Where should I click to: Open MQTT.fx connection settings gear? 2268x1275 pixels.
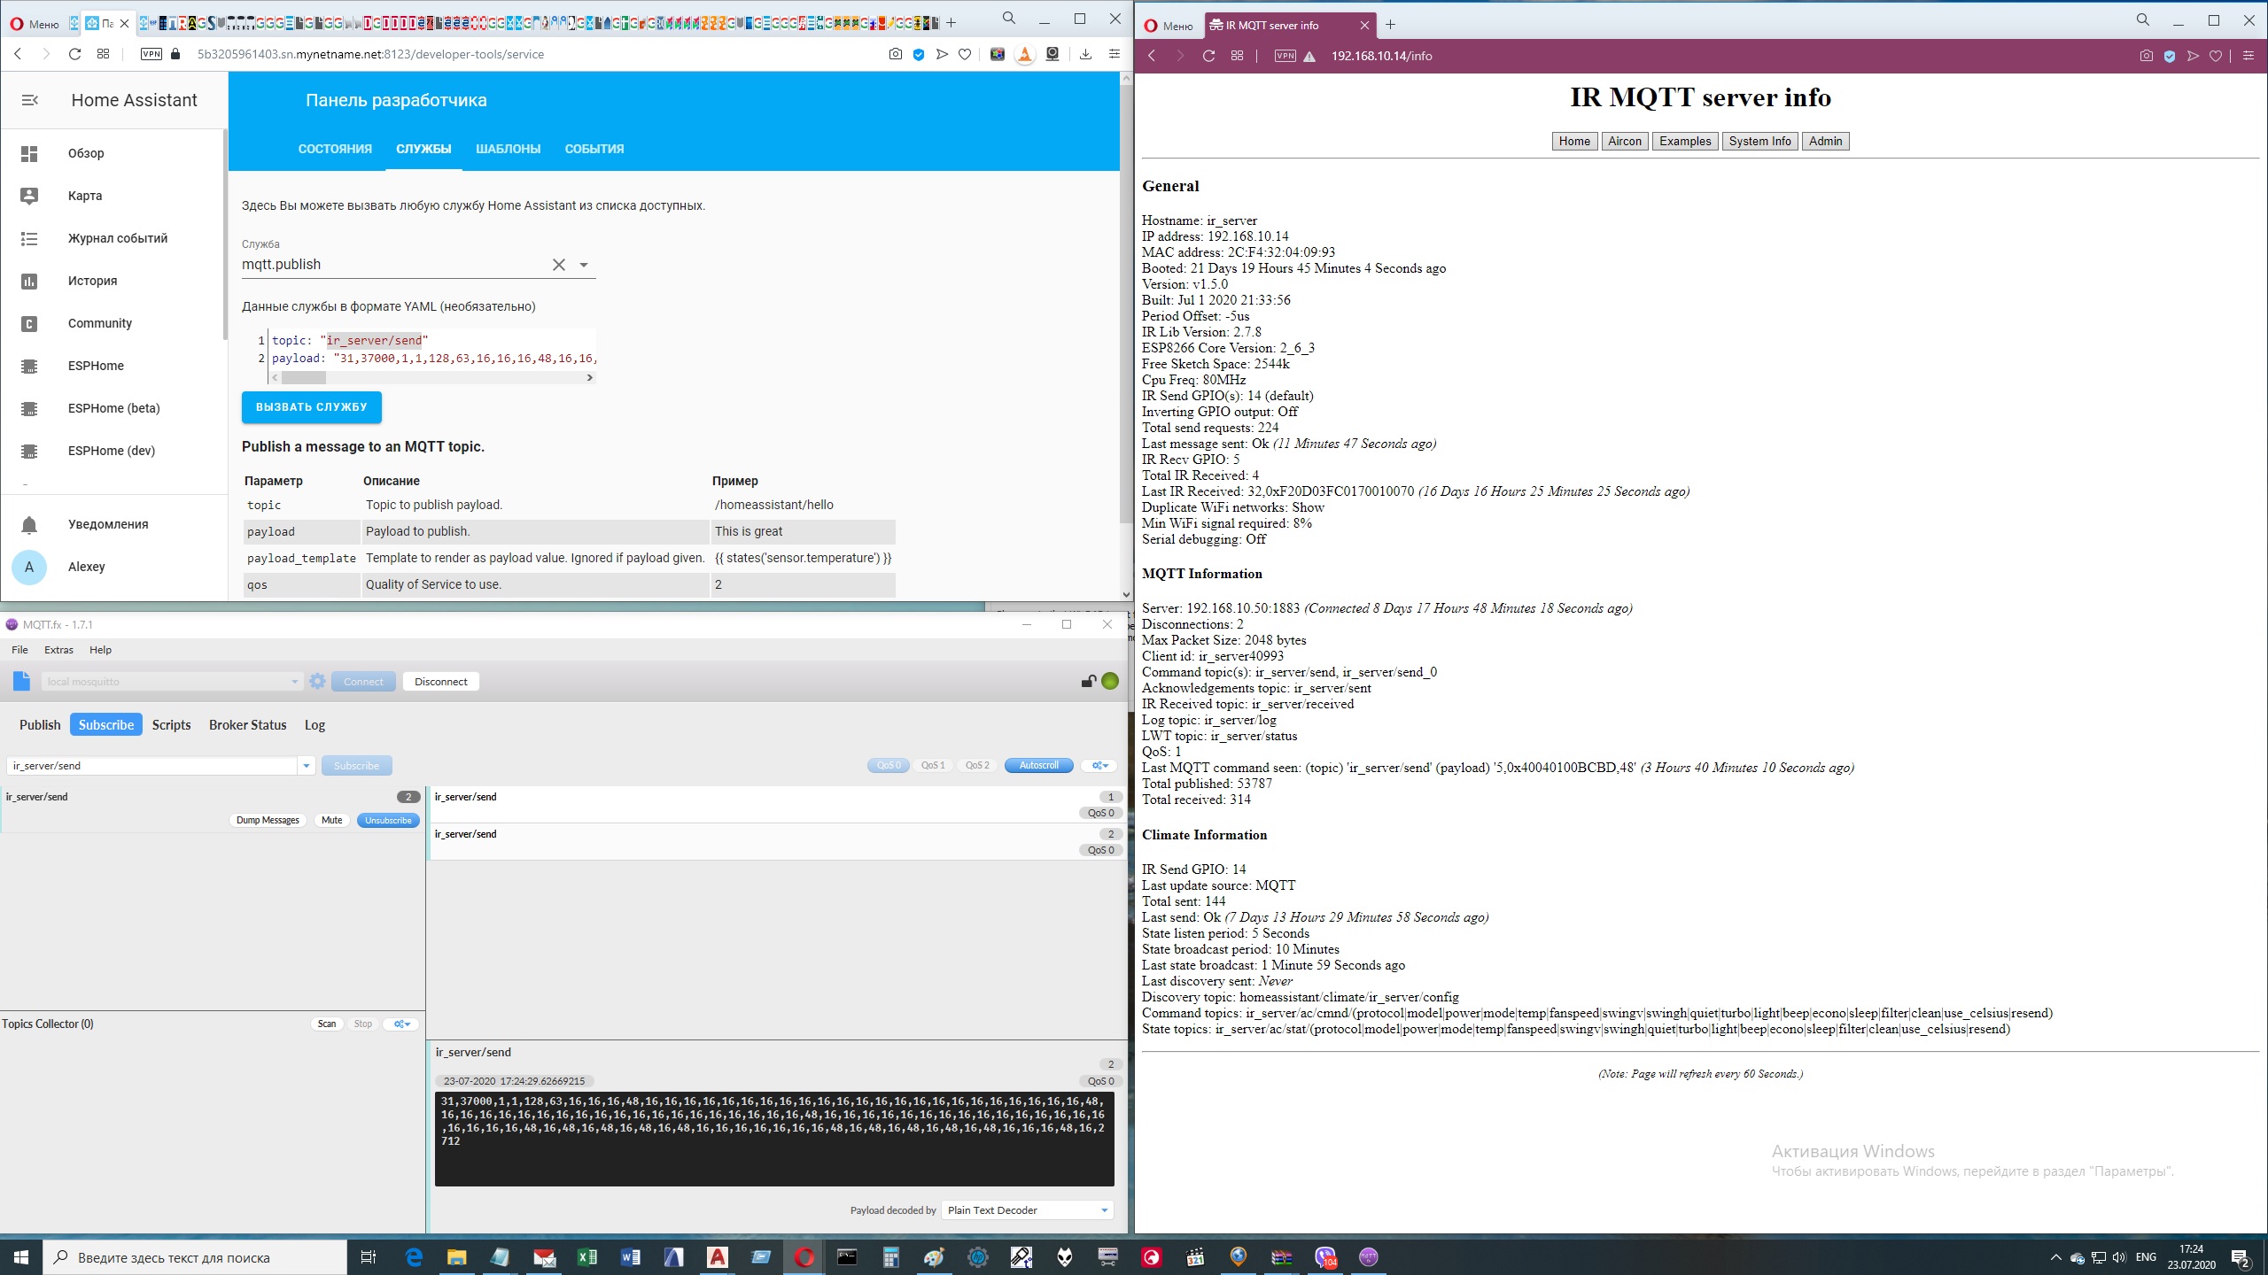click(317, 681)
